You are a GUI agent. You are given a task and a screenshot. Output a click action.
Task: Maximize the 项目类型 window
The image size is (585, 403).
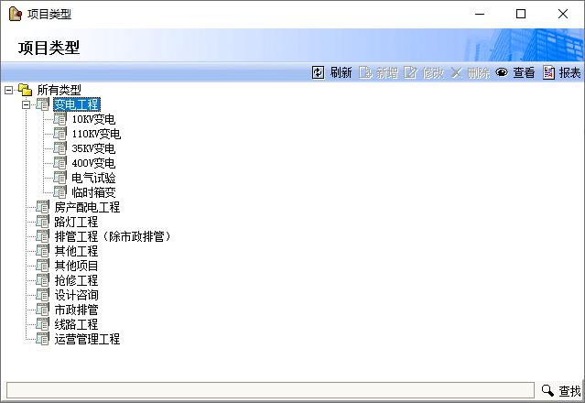(521, 14)
